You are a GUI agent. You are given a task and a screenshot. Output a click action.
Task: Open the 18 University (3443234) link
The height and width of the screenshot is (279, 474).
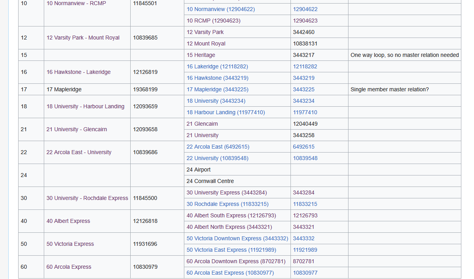pyautogui.click(x=215, y=101)
